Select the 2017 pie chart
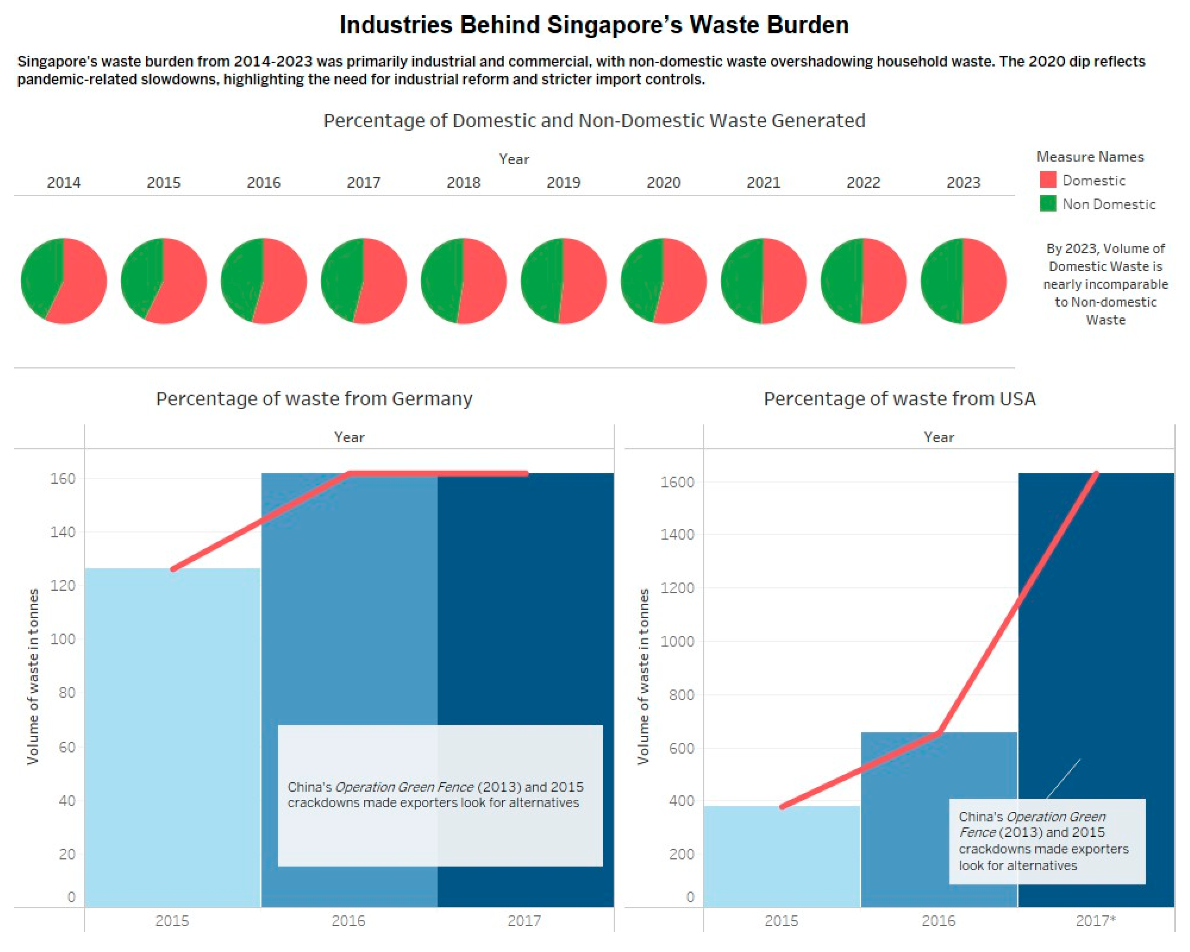Image resolution: width=1190 pixels, height=952 pixels. point(363,281)
